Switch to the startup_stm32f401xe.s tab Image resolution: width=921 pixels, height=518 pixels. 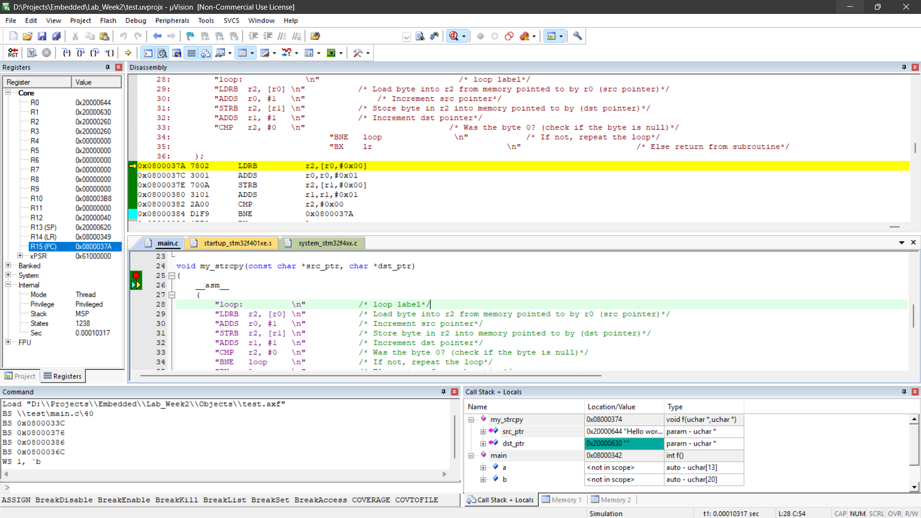click(237, 243)
